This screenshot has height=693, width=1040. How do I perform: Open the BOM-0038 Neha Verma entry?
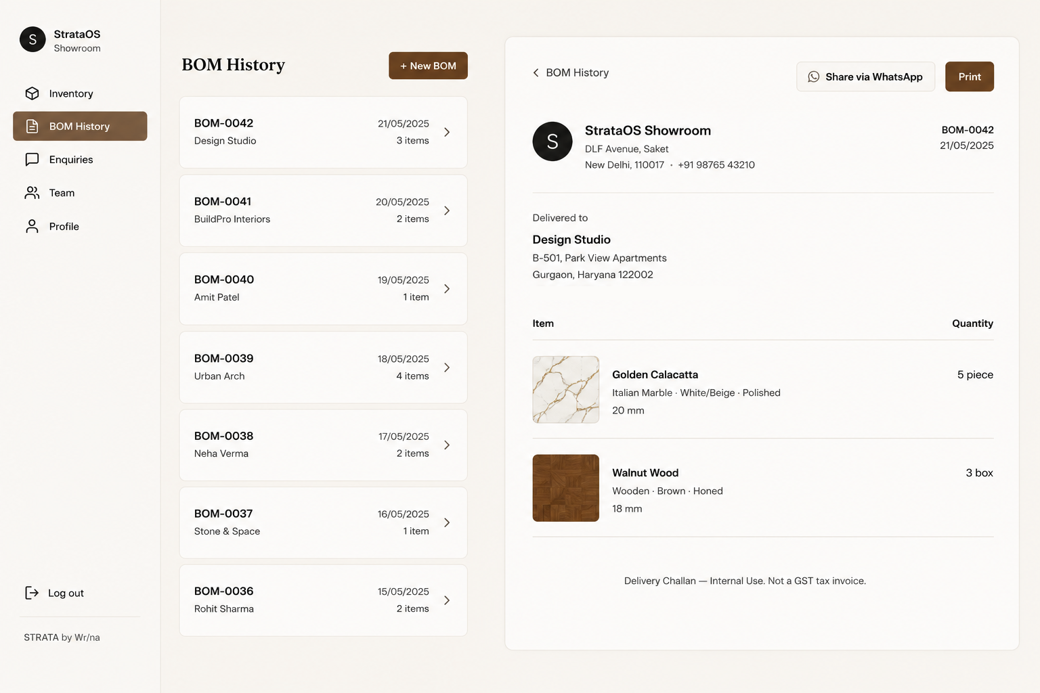tap(324, 445)
